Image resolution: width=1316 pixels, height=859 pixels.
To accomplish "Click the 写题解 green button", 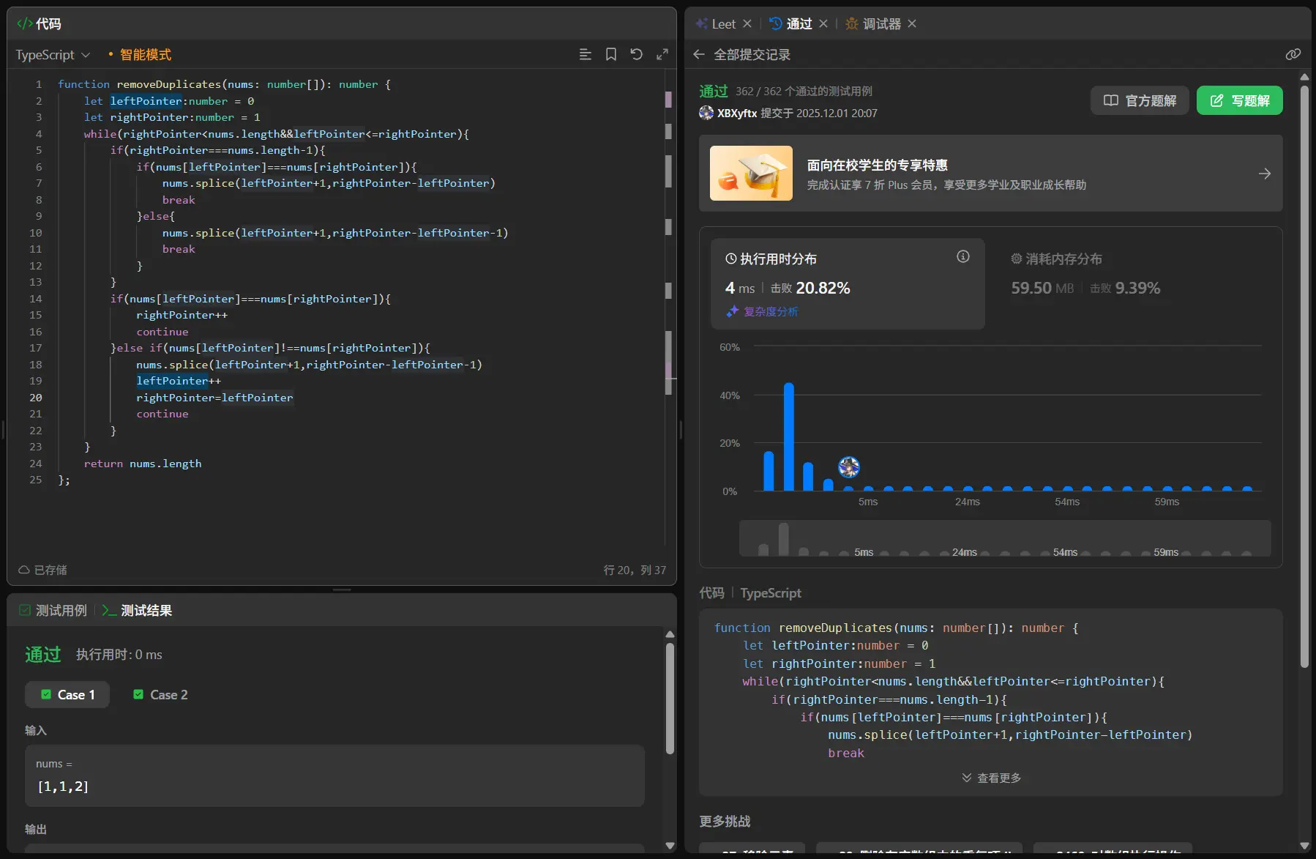I will point(1239,101).
